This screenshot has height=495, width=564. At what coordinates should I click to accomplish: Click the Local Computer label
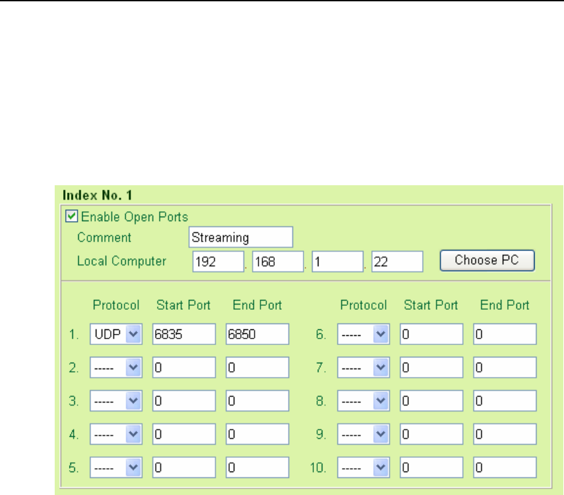click(122, 261)
